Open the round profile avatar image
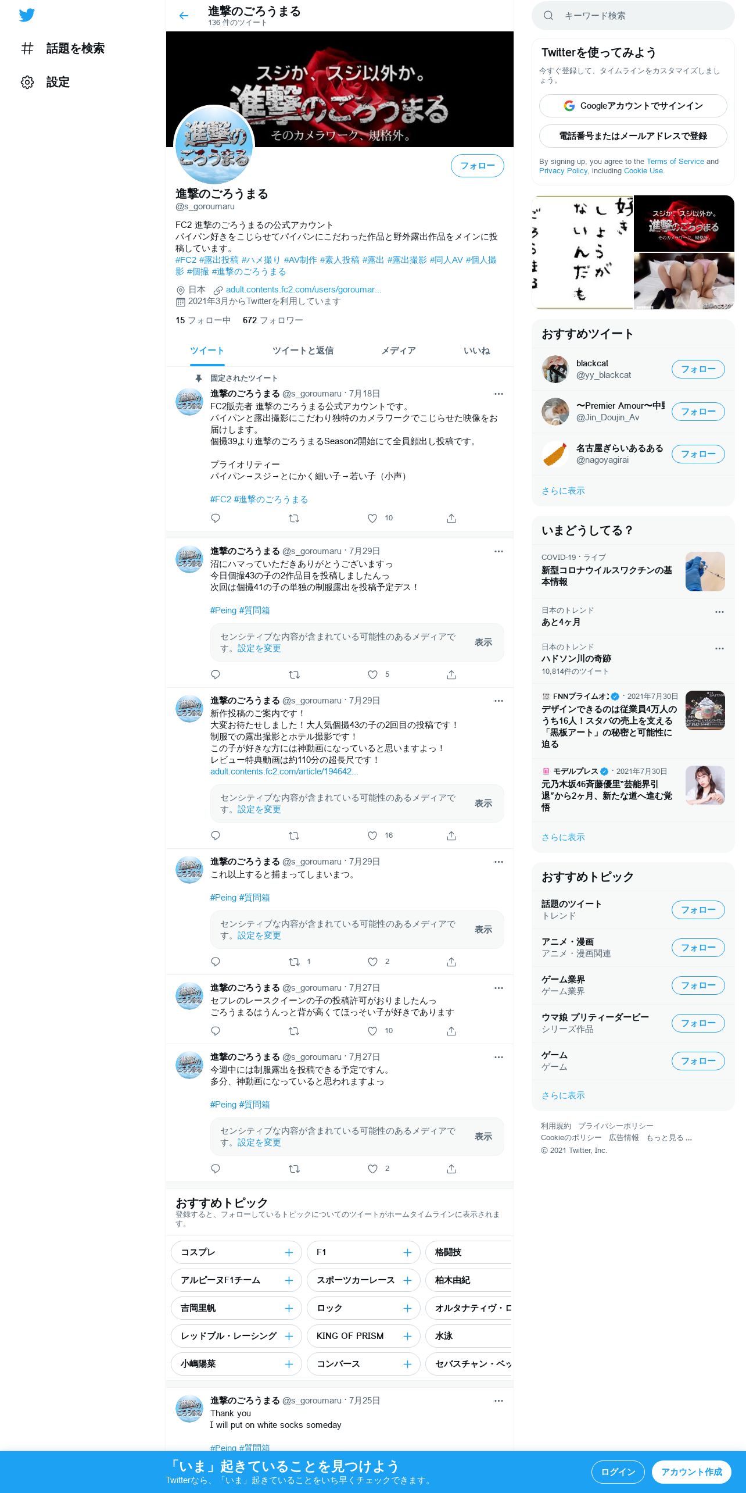 (214, 145)
